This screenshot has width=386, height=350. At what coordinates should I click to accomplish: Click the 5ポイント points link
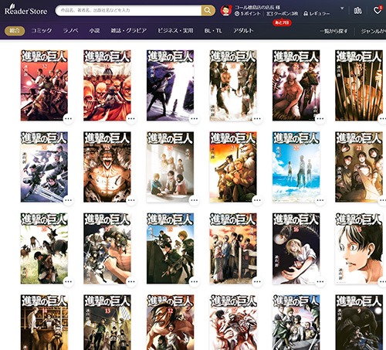(x=247, y=14)
